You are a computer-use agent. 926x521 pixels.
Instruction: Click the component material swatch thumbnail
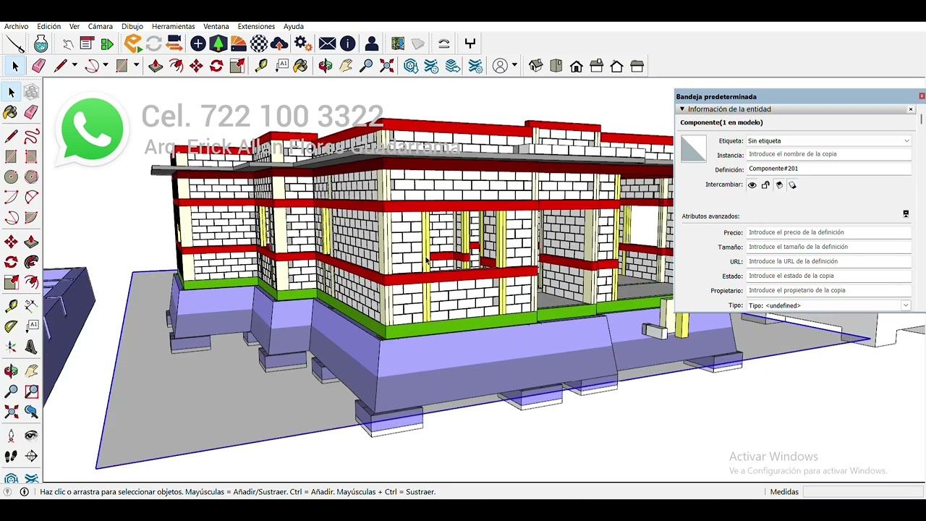693,149
